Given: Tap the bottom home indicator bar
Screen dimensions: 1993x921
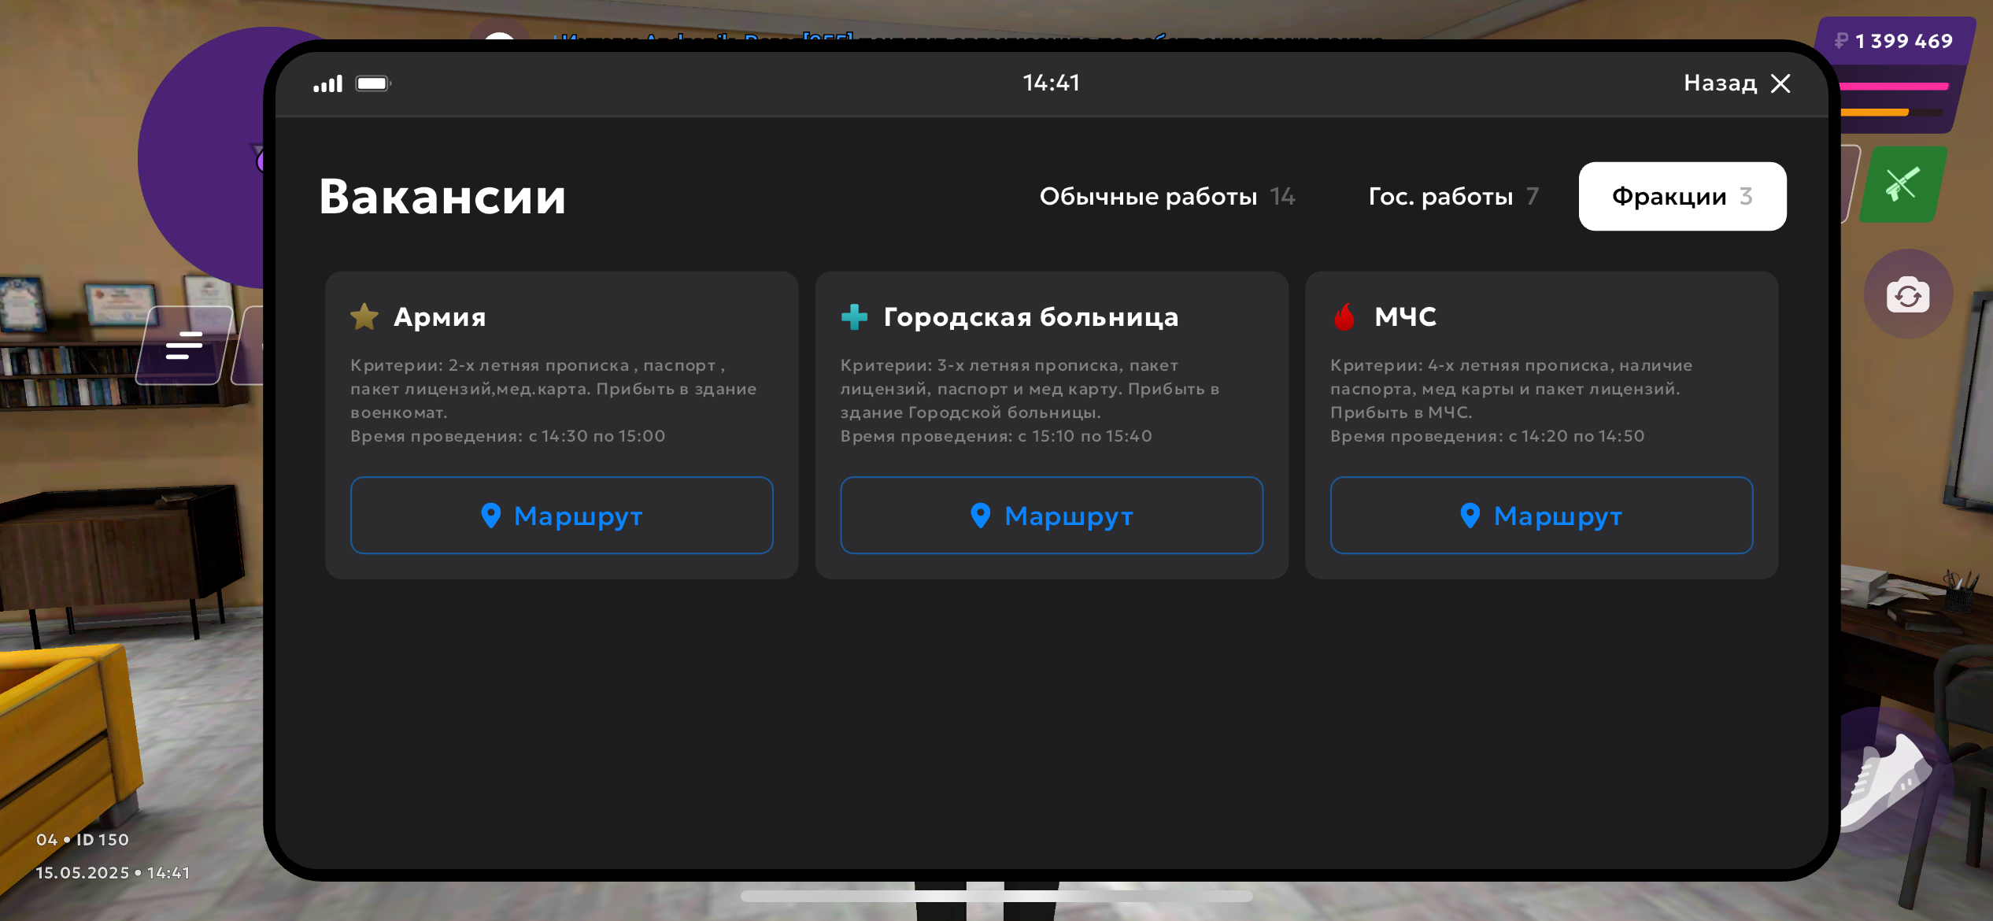Looking at the screenshot, I should [x=996, y=896].
